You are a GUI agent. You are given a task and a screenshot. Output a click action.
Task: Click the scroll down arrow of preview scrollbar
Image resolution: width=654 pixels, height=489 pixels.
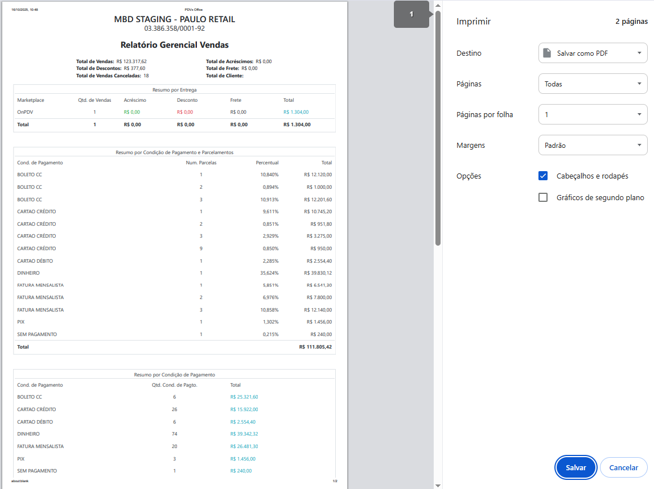pos(438,485)
